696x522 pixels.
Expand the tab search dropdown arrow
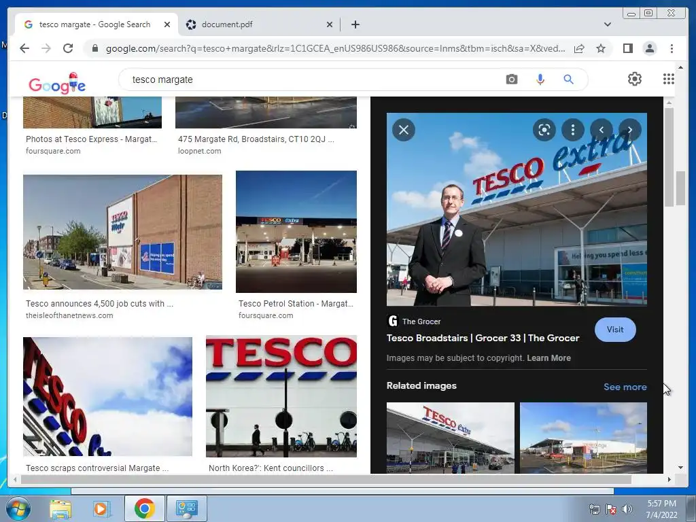point(607,24)
